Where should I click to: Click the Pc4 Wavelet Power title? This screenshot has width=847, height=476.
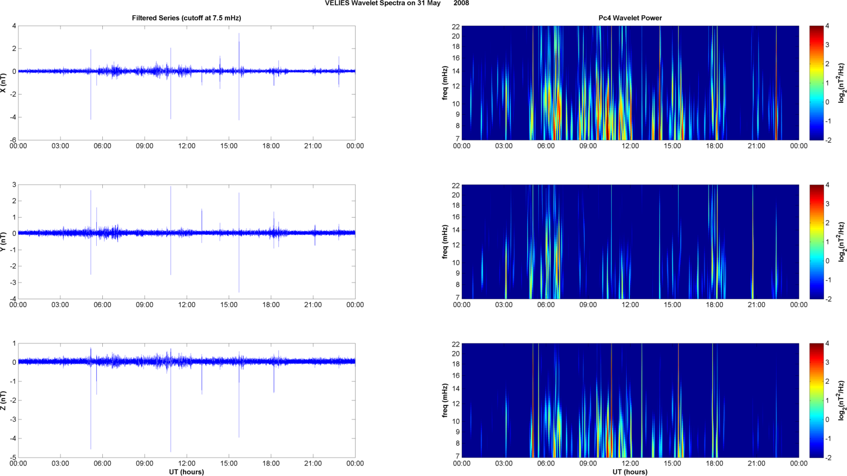(x=630, y=18)
